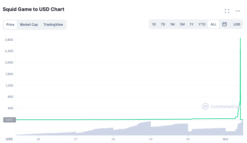
Task: Switch to the TradingView tab
Action: 53,25
